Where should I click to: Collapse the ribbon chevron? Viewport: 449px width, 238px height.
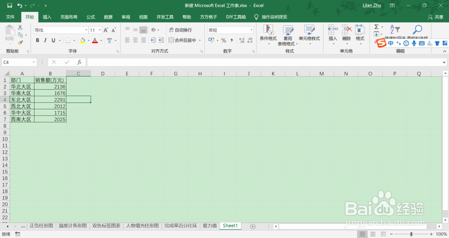click(x=445, y=51)
